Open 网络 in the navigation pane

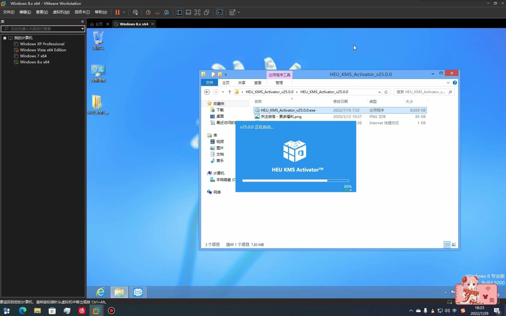point(214,192)
